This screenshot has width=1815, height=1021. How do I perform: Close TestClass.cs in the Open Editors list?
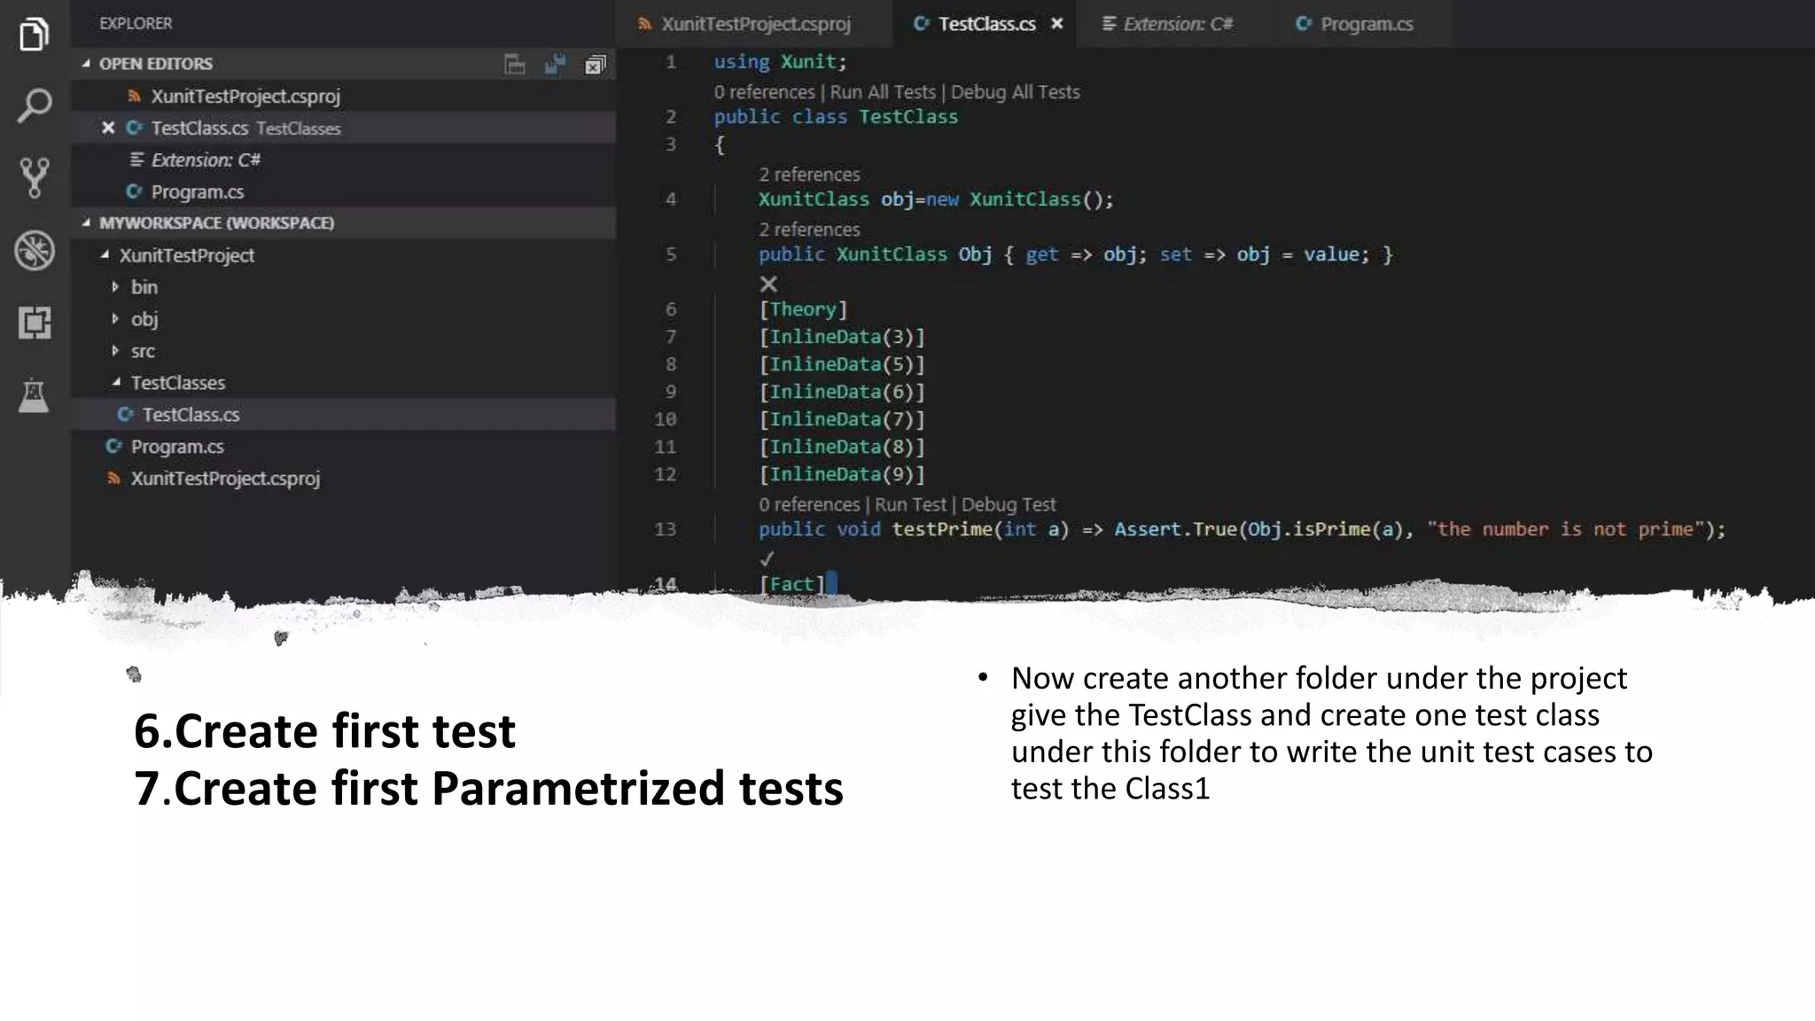[108, 128]
